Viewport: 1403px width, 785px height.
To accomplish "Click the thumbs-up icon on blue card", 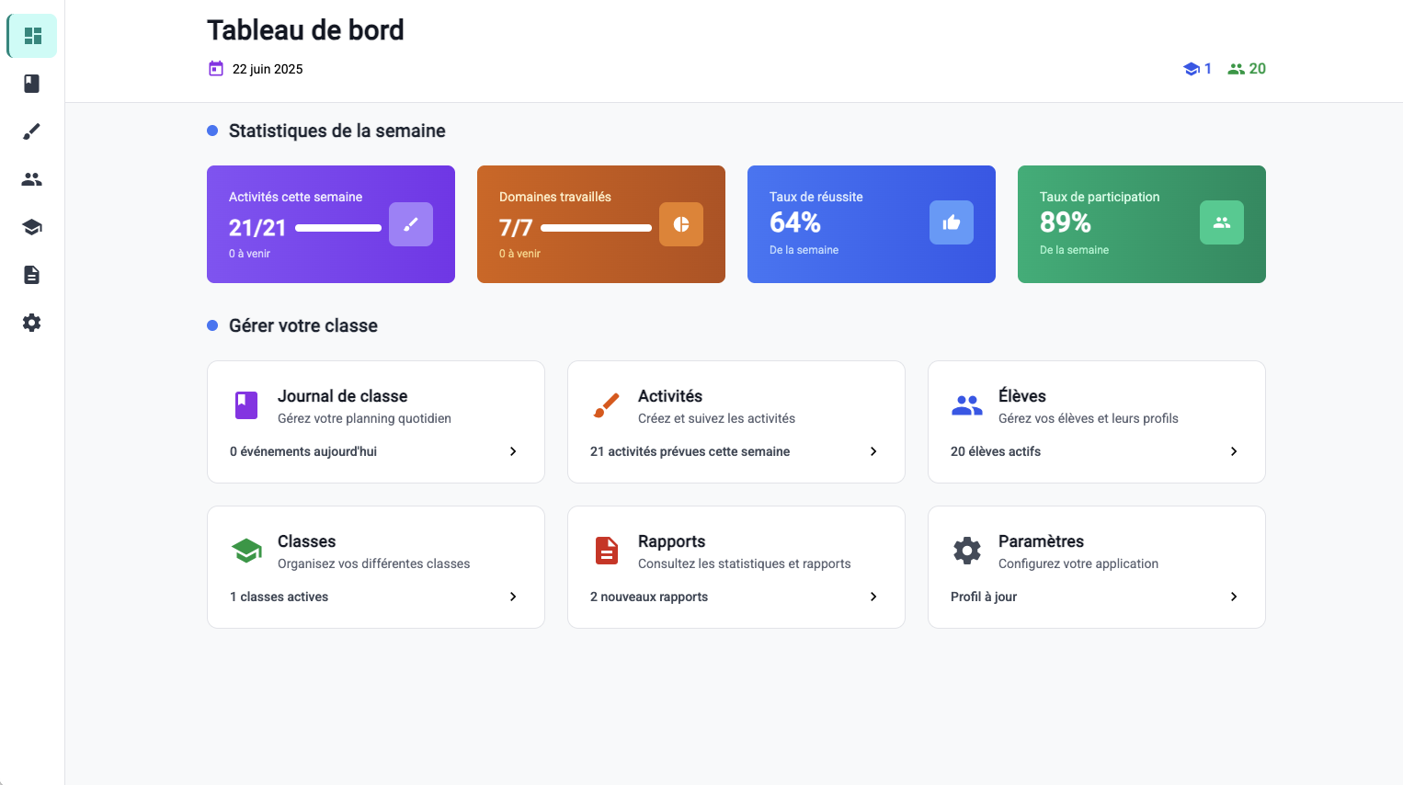I will tap(952, 222).
